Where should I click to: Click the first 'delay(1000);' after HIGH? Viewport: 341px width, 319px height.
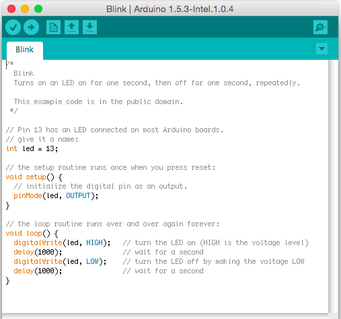coord(38,253)
